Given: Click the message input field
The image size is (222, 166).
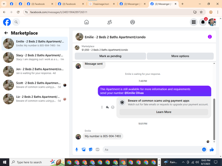Looking at the screenshot, I should pos(152,150).
